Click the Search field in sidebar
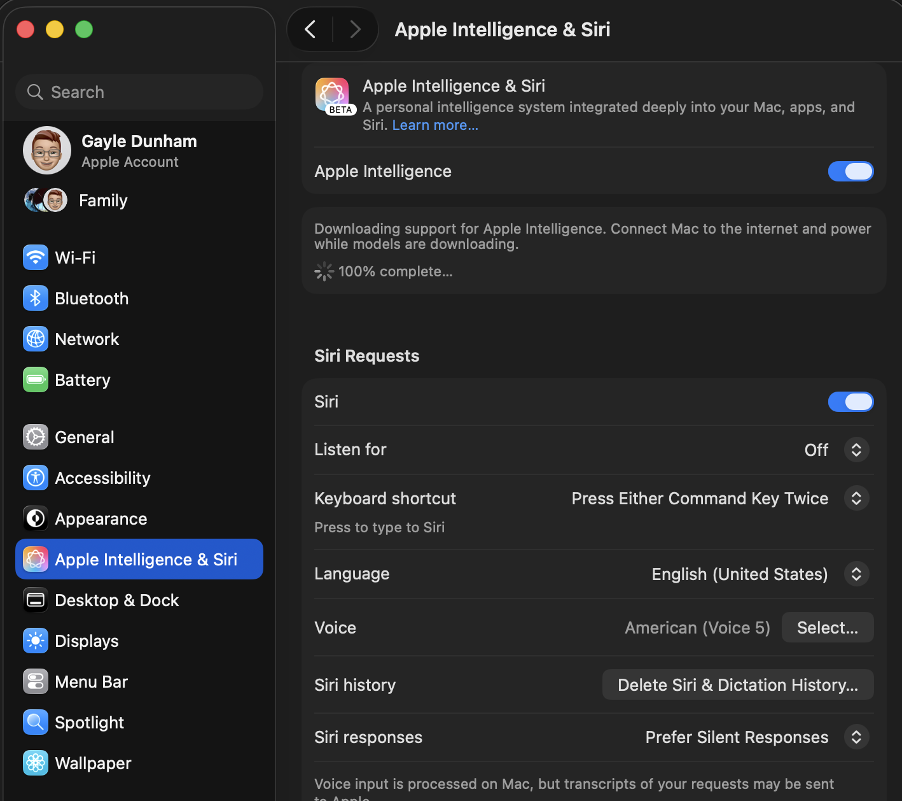 point(139,92)
